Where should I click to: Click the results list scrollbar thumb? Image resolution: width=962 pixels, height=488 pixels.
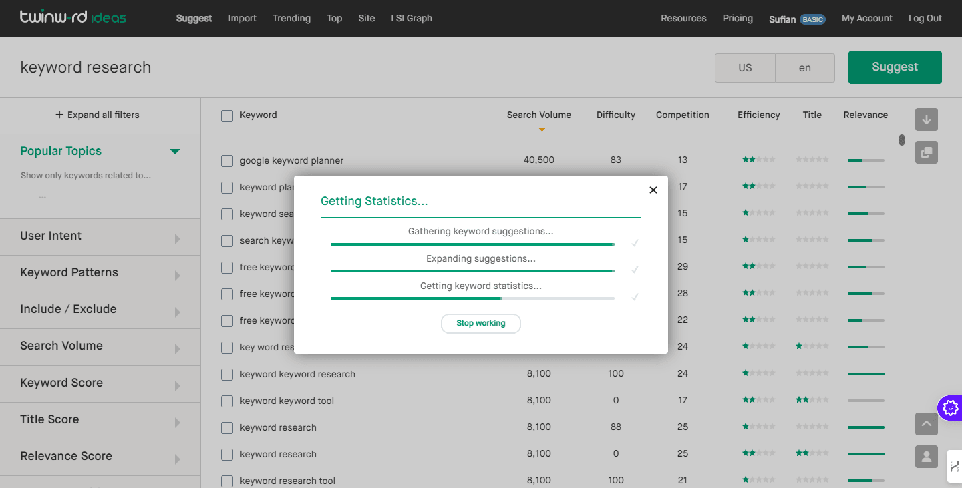click(902, 140)
